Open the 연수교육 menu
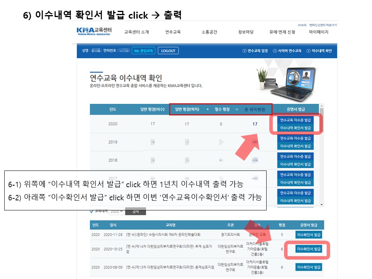Screen dimensions: 372x279 [x=173, y=32]
